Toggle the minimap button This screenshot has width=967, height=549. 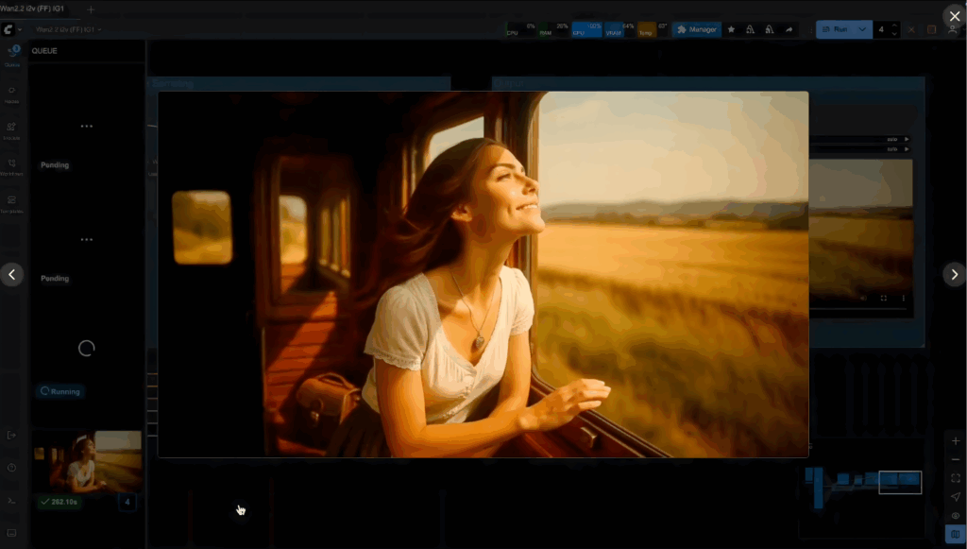click(956, 535)
